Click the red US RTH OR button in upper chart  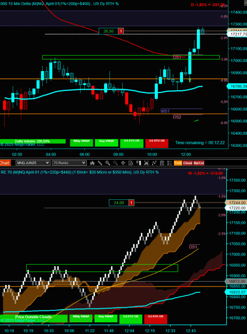pos(157,143)
